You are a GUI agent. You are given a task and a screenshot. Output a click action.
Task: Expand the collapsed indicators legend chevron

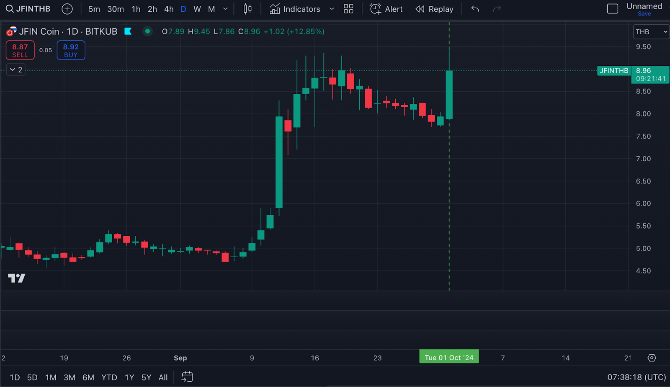[x=16, y=70]
